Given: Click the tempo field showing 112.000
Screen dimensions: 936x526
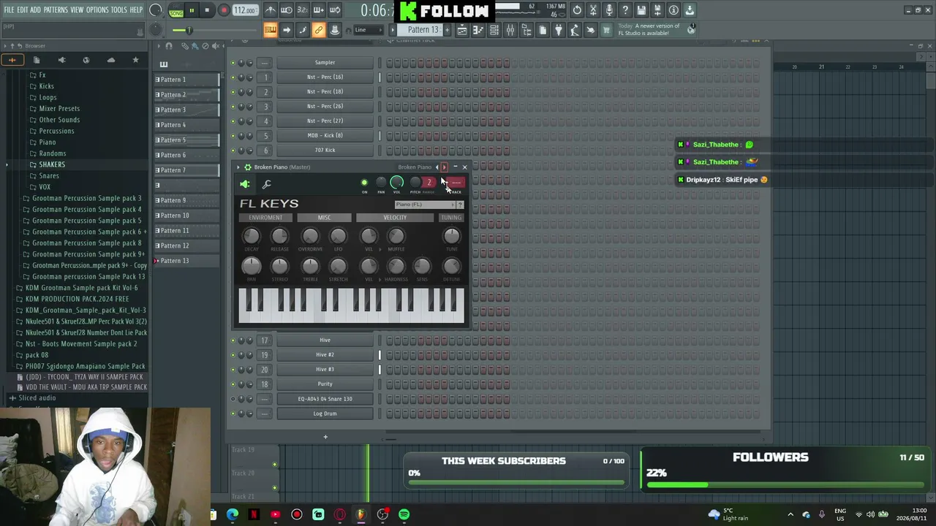Looking at the screenshot, I should point(245,10).
